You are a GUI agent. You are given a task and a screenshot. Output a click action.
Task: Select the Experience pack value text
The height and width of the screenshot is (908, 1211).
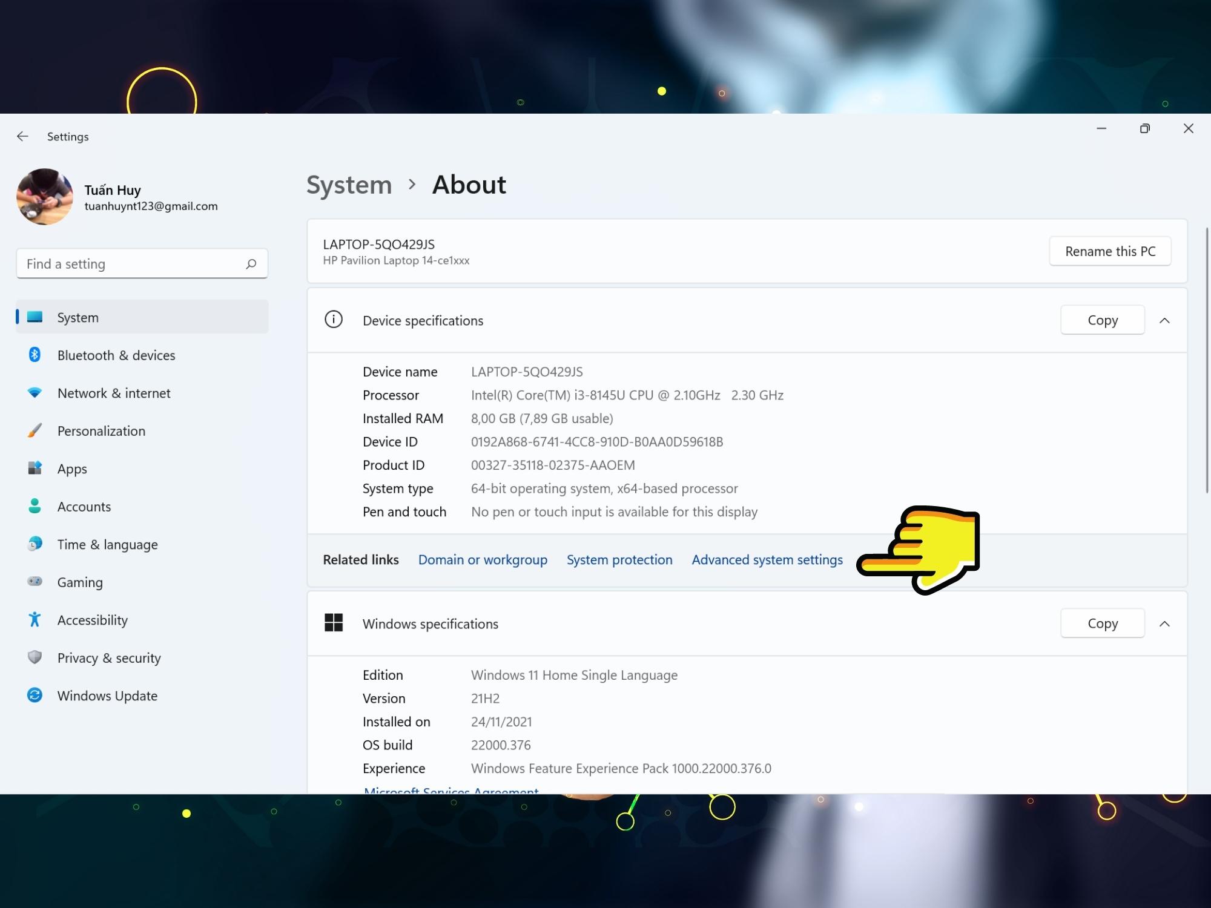point(621,768)
